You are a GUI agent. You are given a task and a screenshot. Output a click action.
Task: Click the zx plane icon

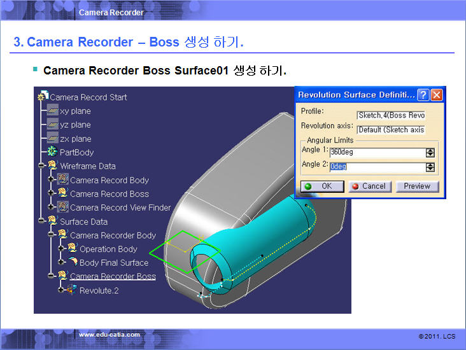click(53, 139)
